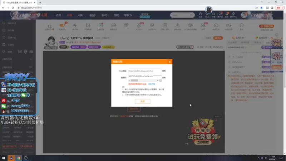Reload the page with browser refresh icon
286x161 pixels.
[x=13, y=8]
